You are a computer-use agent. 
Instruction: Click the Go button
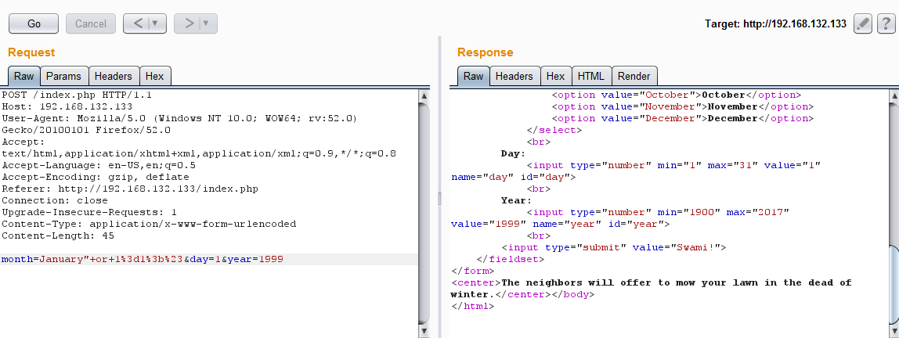pyautogui.click(x=34, y=23)
